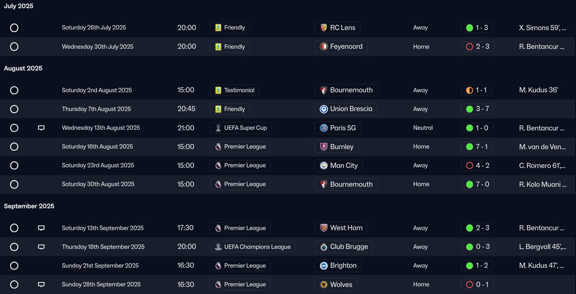
Task: Click the TV icon on the Paris SG row
Action: [41, 128]
